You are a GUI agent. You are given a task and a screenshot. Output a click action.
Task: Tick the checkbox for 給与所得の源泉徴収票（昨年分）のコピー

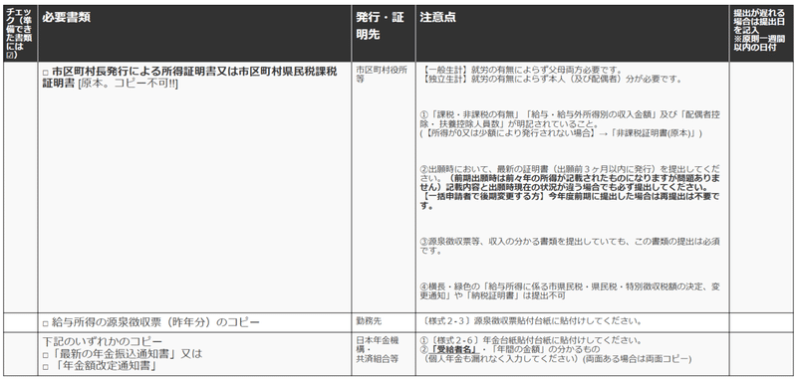coord(45,323)
